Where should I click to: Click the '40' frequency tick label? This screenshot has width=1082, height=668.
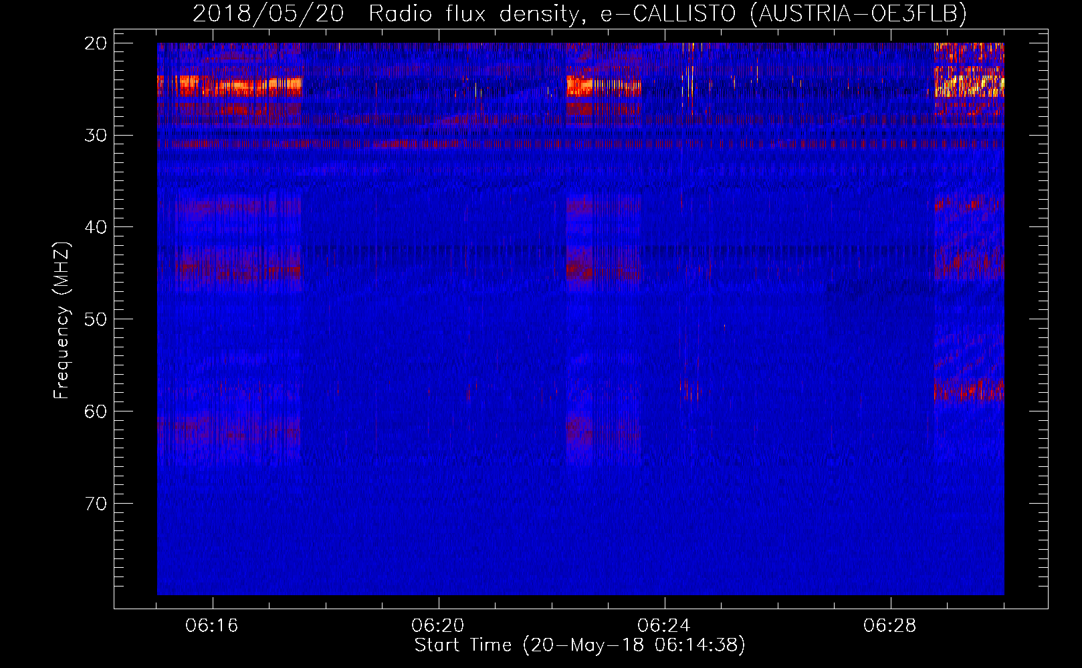96,227
